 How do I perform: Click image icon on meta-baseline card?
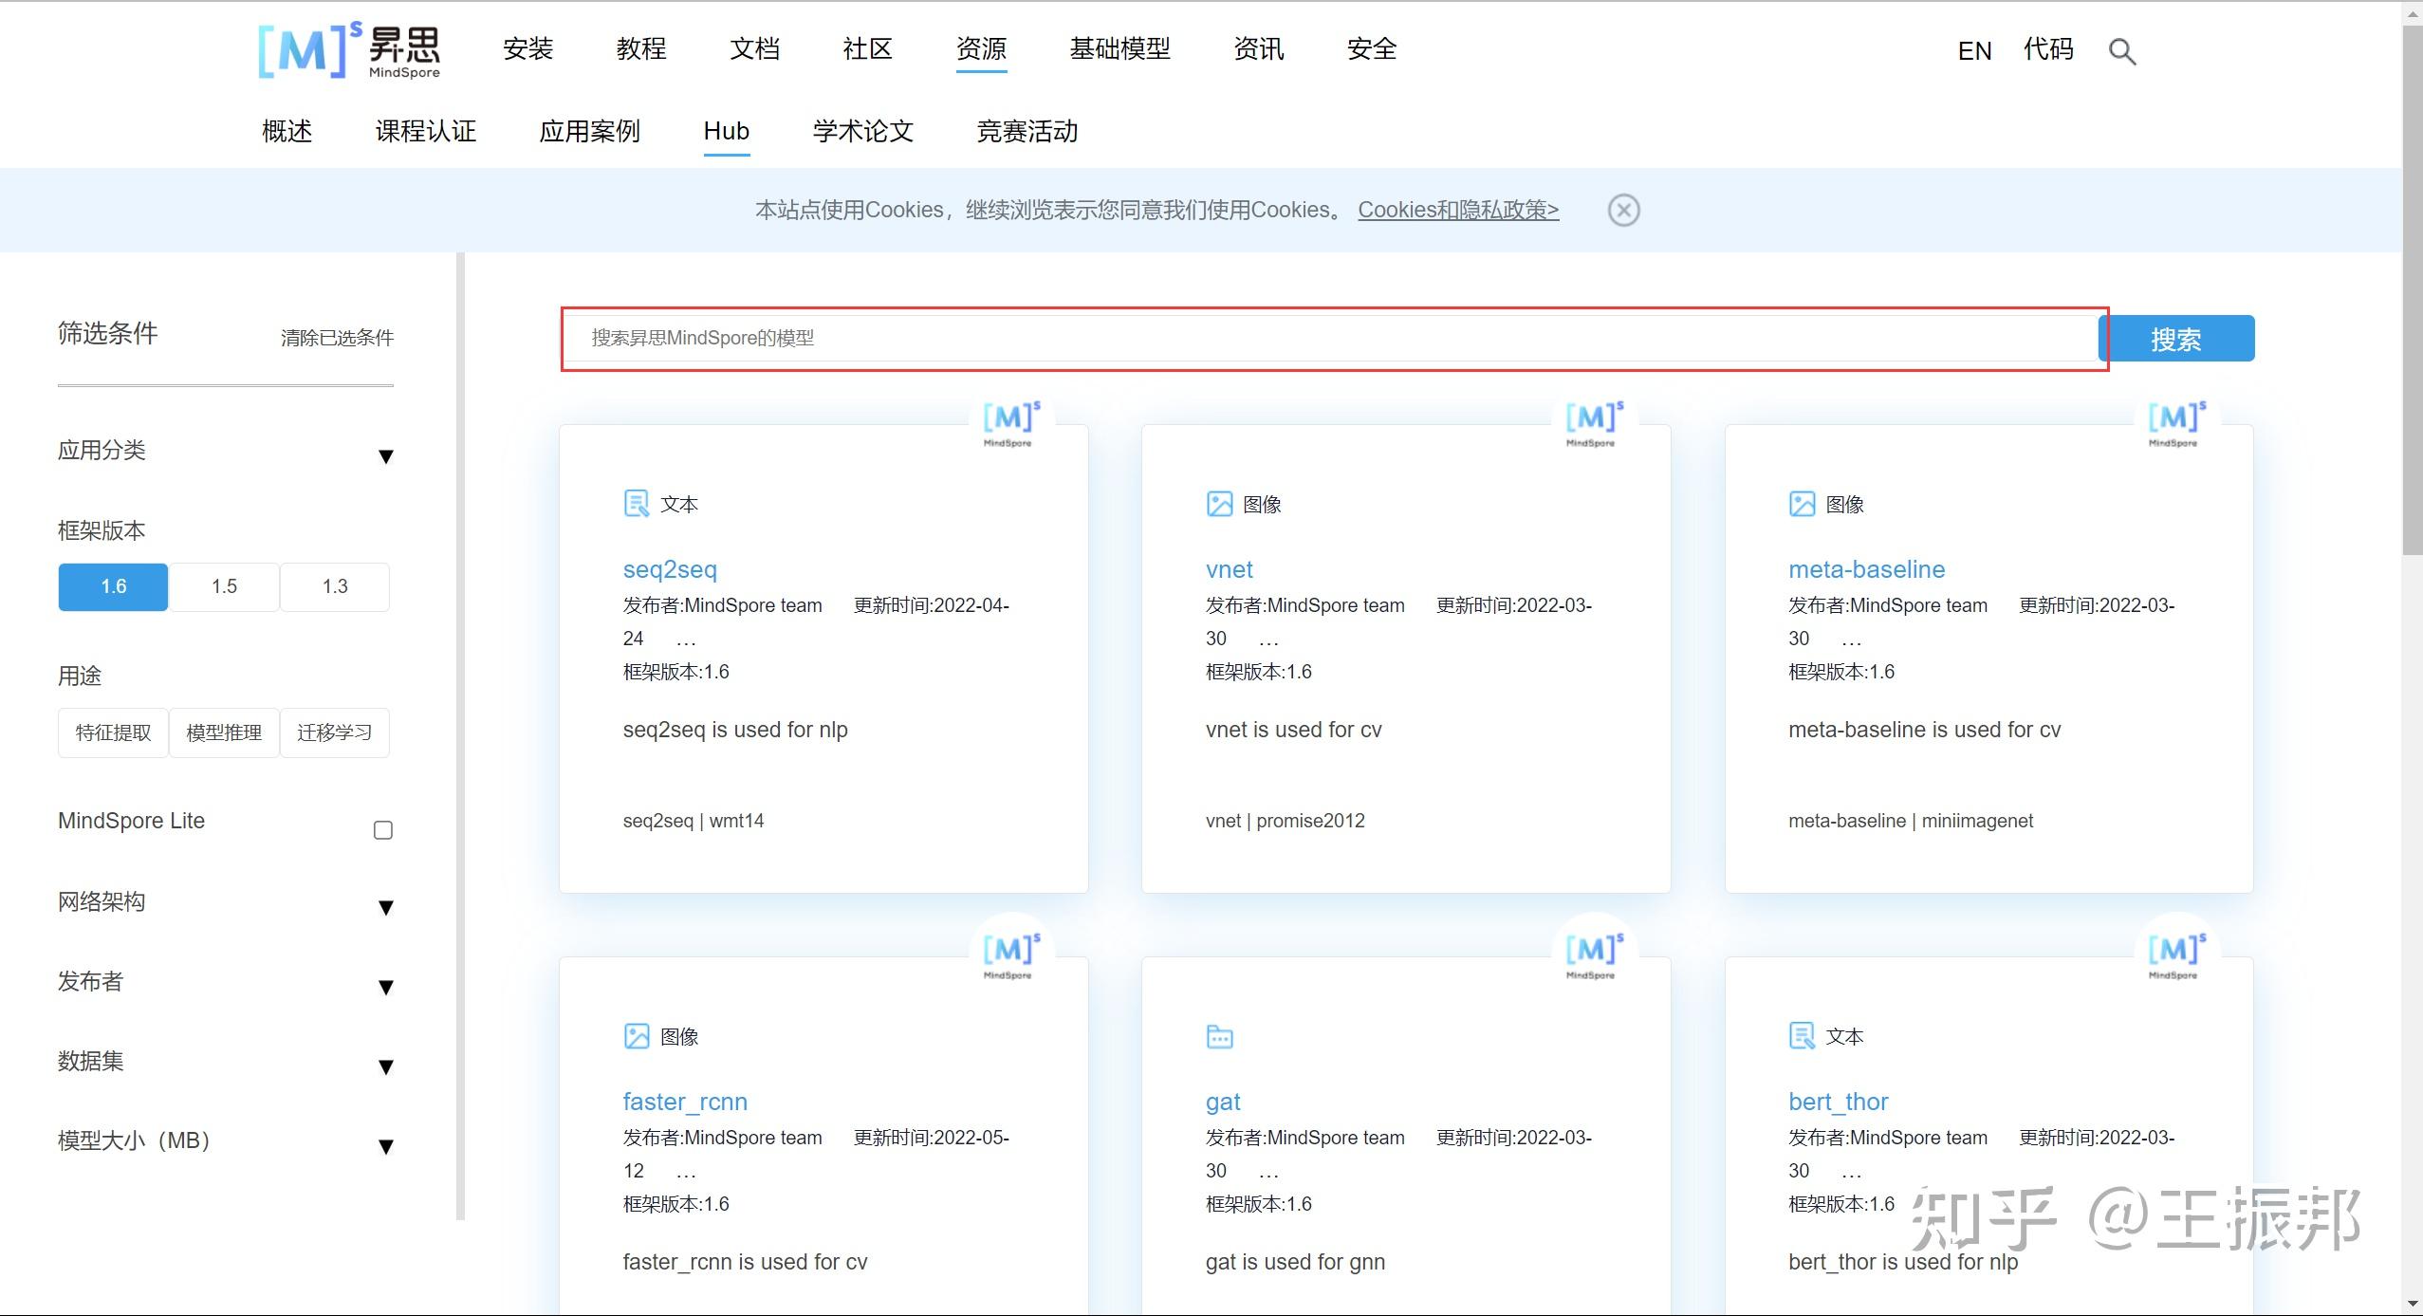1802,504
